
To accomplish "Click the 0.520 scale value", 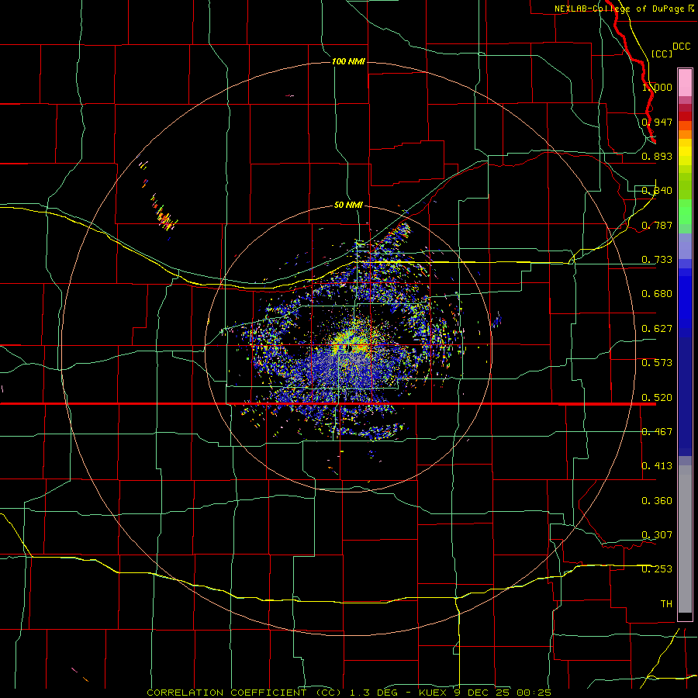I will click(x=657, y=398).
